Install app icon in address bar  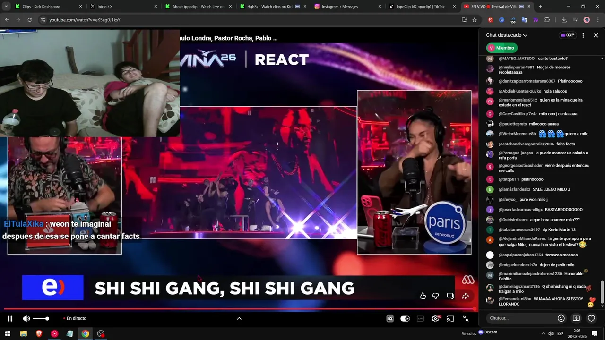[x=464, y=20]
